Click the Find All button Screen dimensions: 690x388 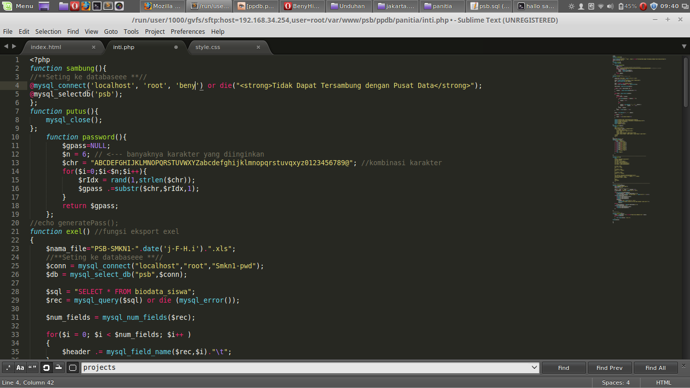[x=656, y=368]
